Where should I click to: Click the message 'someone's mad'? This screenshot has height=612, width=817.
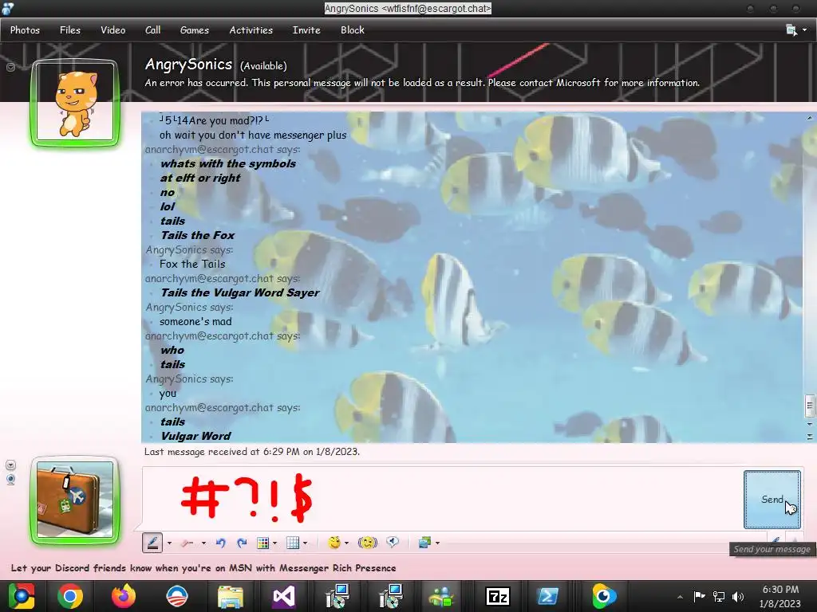(195, 322)
